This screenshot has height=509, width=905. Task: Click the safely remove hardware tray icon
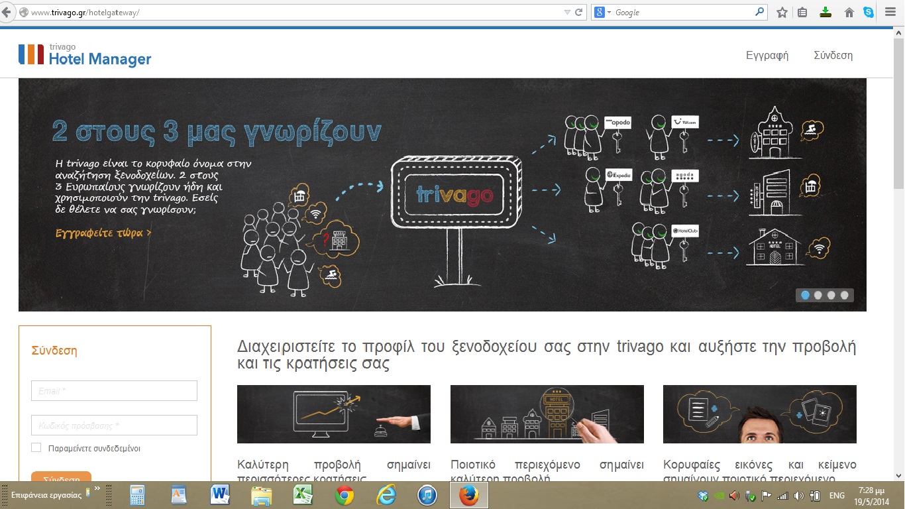[751, 496]
